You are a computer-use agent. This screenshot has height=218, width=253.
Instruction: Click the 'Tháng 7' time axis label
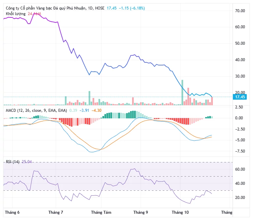[56, 212]
